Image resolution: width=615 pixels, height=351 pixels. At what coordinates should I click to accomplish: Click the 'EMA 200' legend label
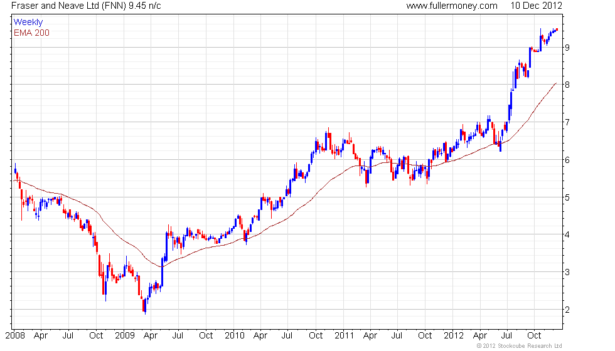32,33
